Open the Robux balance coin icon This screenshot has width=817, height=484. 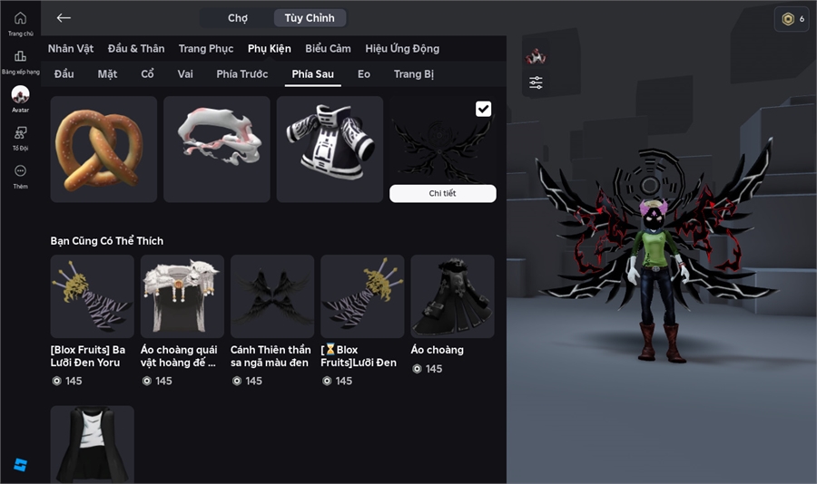pos(788,19)
